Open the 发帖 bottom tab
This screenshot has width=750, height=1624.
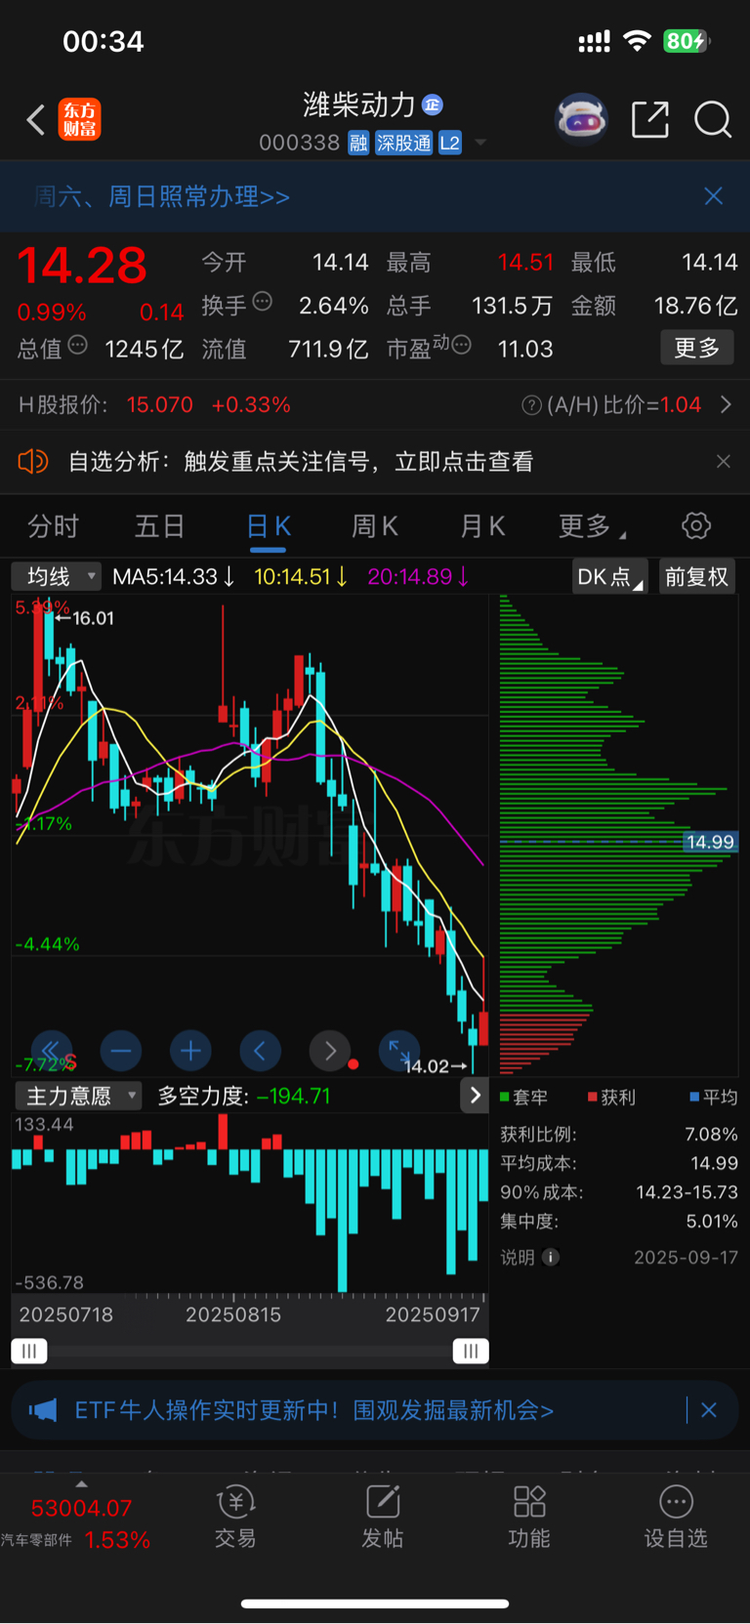pyautogui.click(x=383, y=1518)
